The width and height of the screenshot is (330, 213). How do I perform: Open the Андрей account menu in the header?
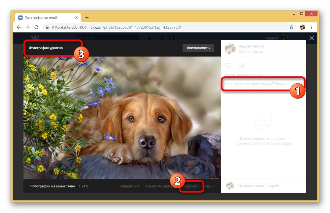pyautogui.click(x=279, y=38)
